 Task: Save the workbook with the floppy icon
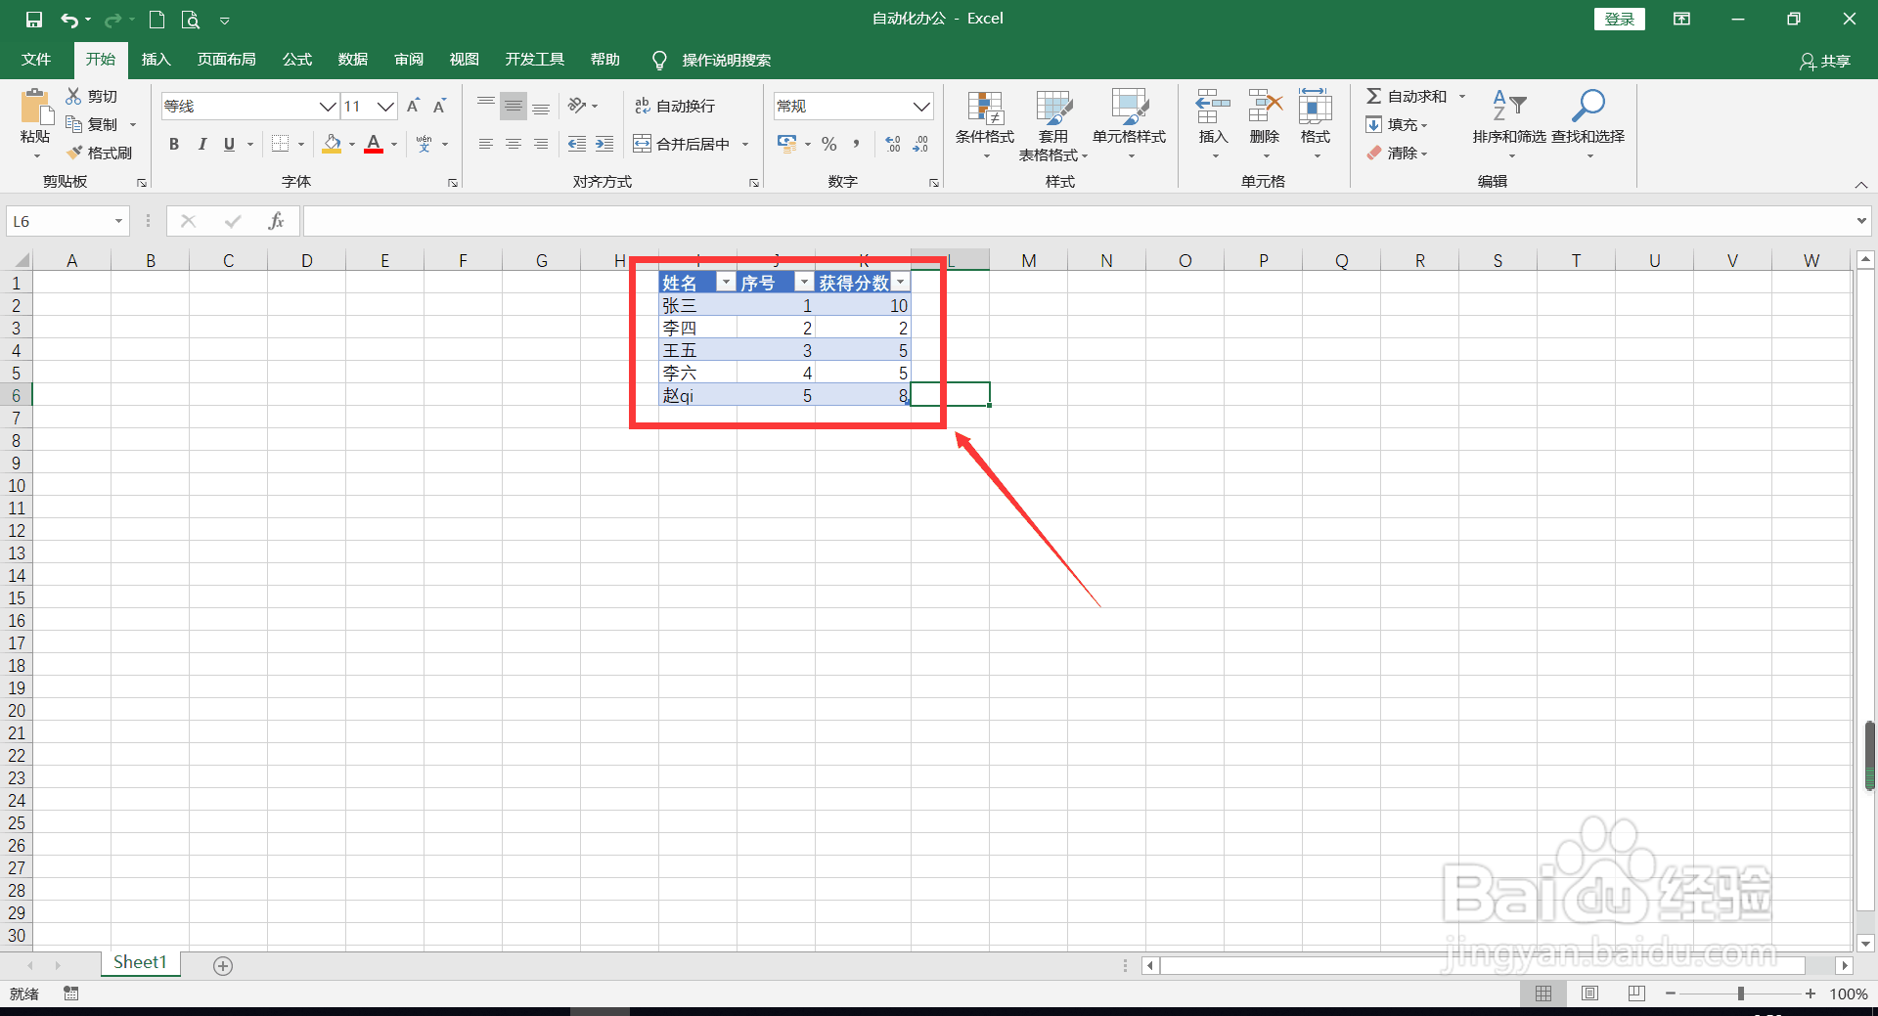point(34,20)
